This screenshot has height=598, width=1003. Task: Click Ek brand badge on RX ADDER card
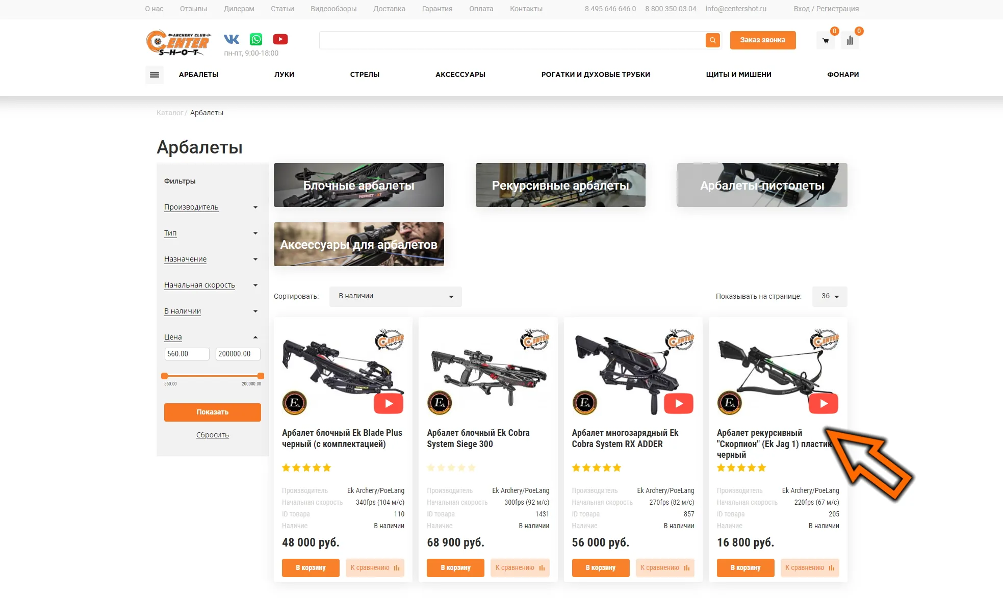coord(584,403)
